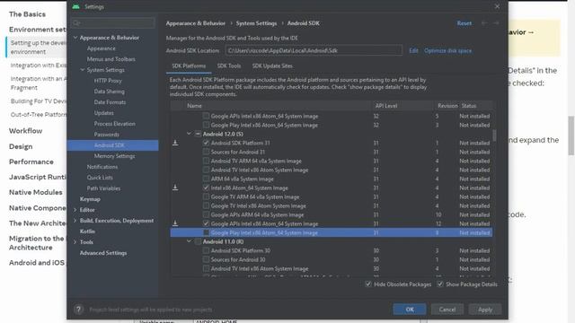Open The Basics in docs sidebar

click(27, 14)
